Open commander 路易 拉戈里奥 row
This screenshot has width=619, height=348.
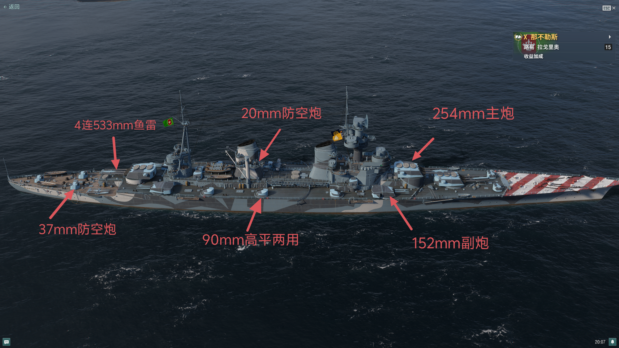coord(563,47)
